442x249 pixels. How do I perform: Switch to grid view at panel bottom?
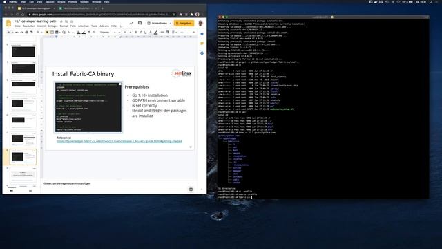30,191
